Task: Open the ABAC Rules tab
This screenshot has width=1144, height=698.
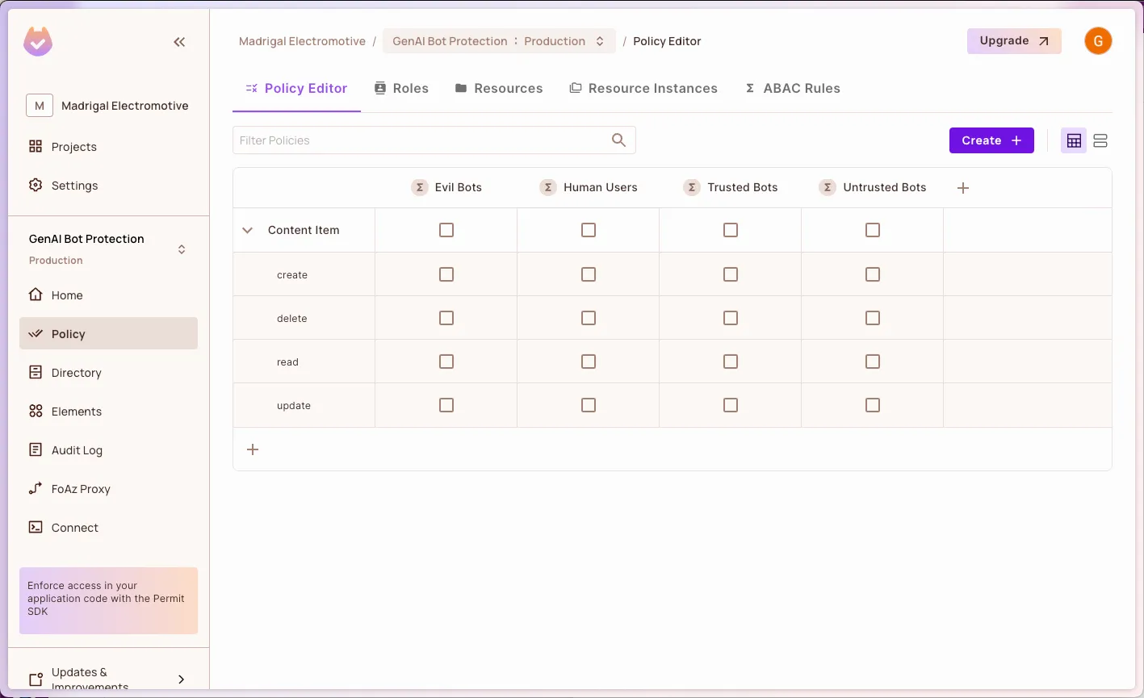Action: pyautogui.click(x=792, y=89)
